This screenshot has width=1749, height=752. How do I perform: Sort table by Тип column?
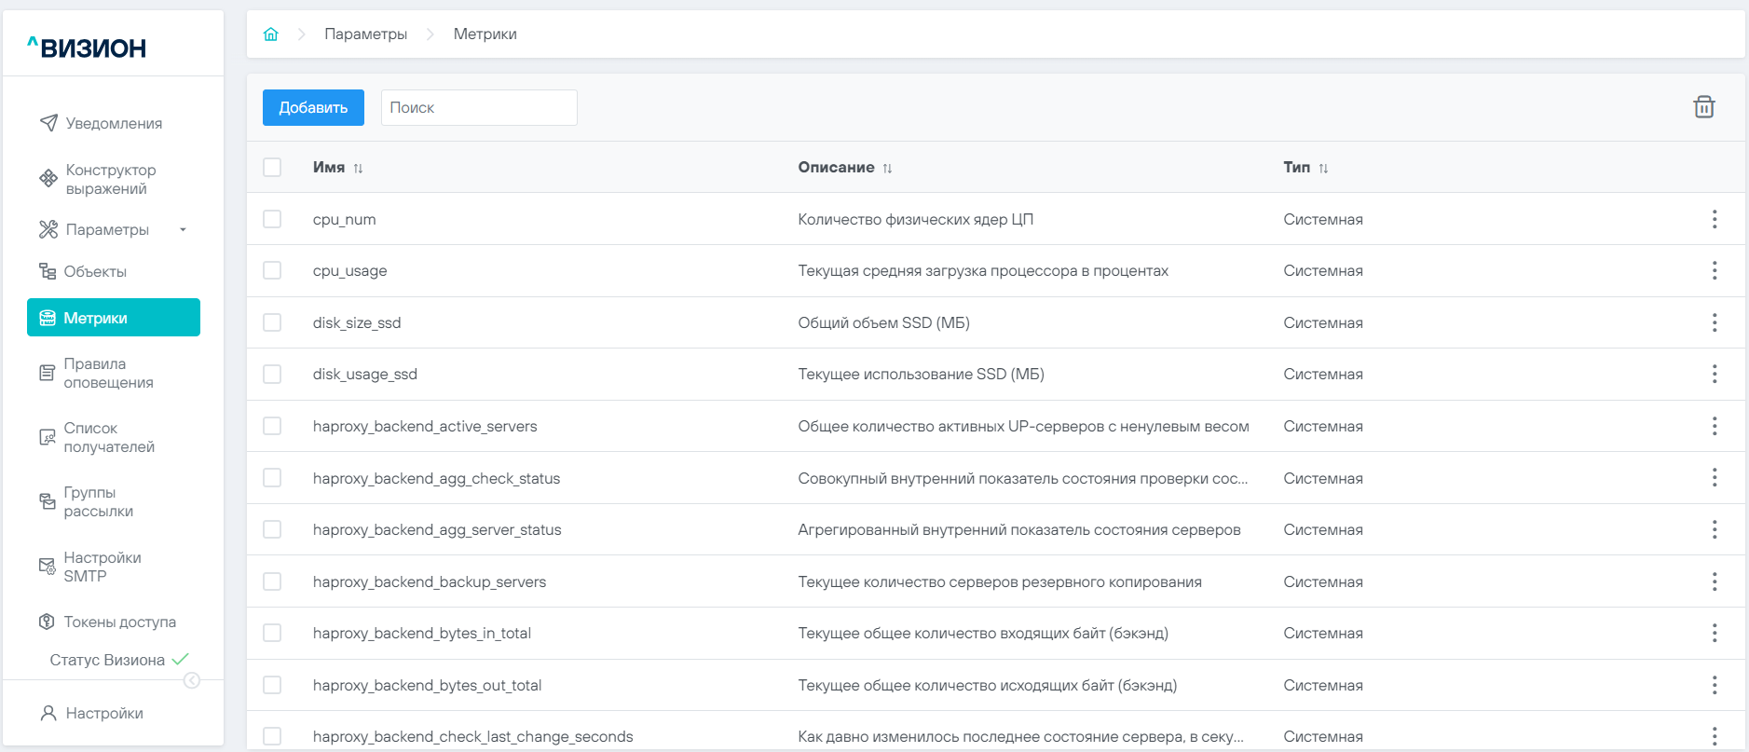[1323, 169]
